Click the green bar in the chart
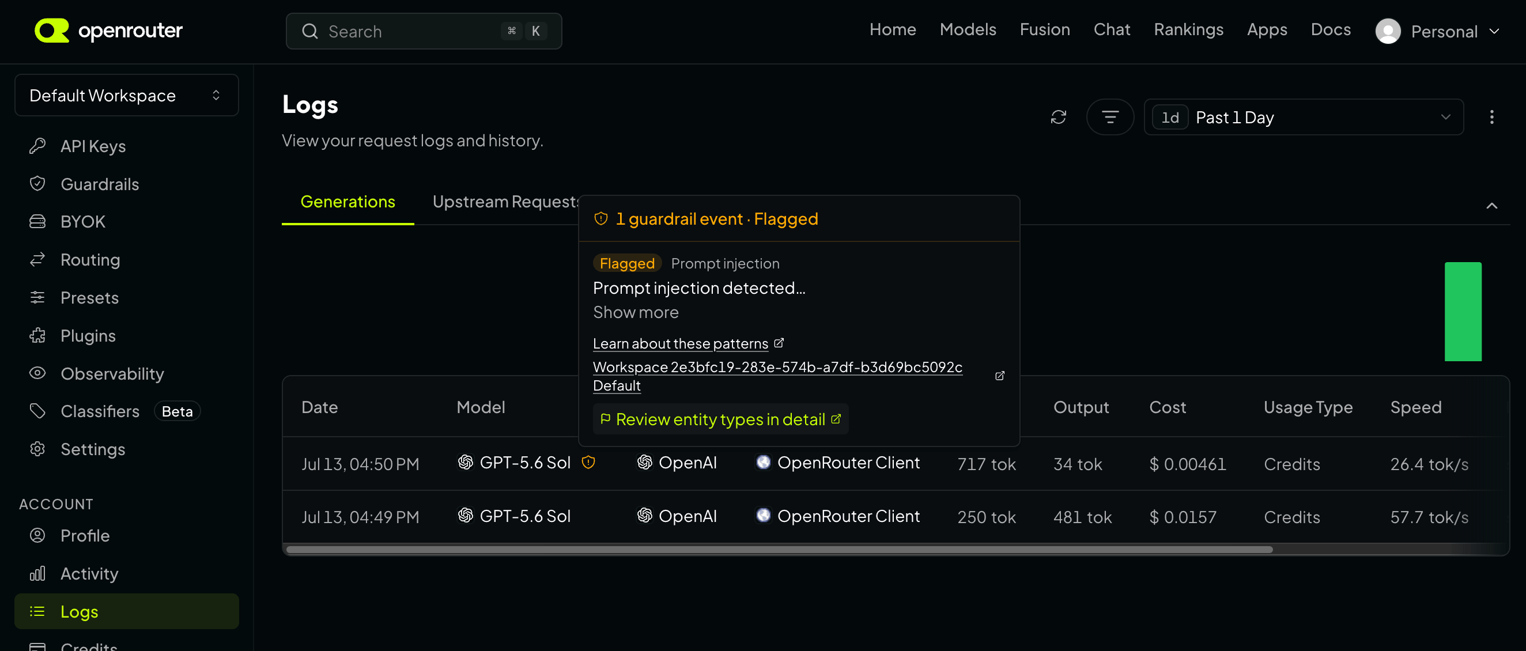Viewport: 1526px width, 651px height. (x=1463, y=312)
